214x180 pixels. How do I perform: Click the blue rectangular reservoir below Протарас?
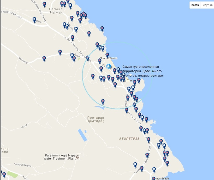(x=82, y=135)
